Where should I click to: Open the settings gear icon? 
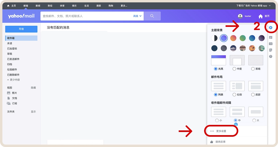[x=271, y=27]
